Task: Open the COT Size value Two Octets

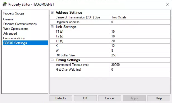Action: tap(140, 17)
